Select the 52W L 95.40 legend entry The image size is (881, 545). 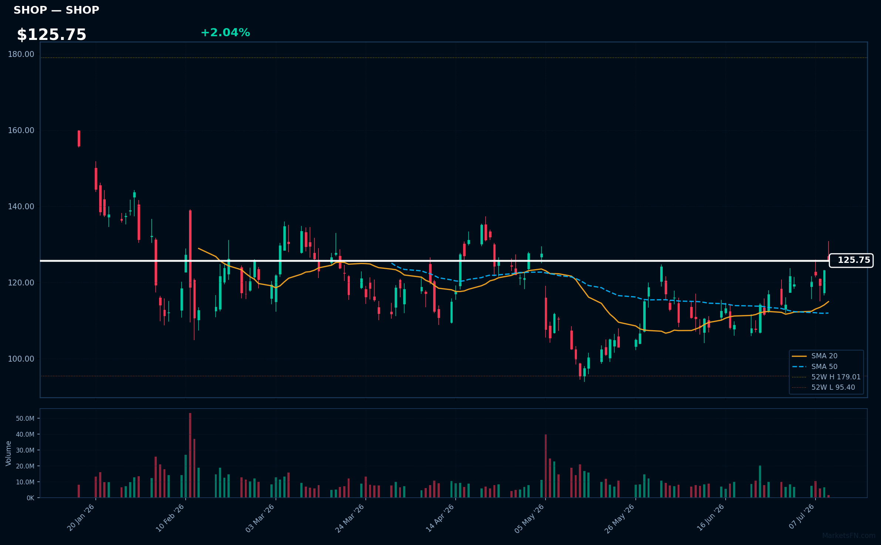click(x=823, y=387)
